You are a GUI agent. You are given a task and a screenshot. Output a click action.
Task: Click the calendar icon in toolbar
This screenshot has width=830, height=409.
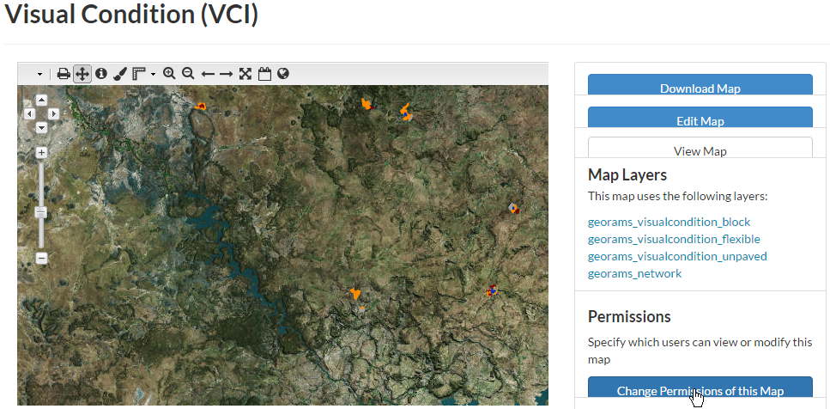(x=264, y=74)
